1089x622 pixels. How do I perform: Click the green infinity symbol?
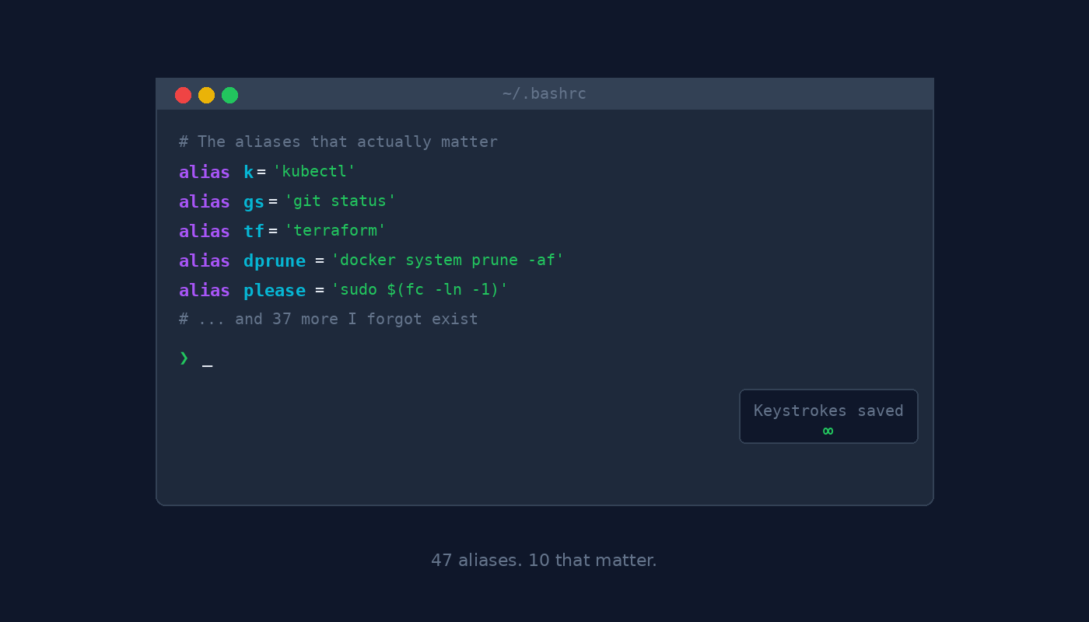click(x=828, y=431)
